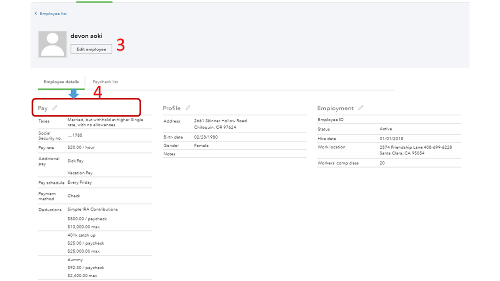Go back to Employee list link
The image size is (500, 281).
pos(53,13)
